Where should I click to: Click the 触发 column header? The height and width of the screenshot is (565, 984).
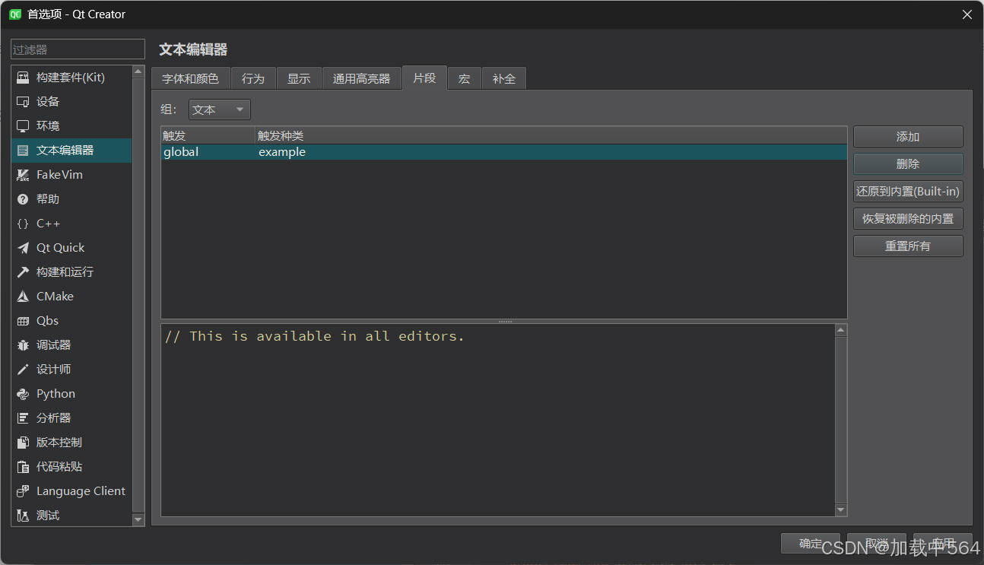pos(208,135)
